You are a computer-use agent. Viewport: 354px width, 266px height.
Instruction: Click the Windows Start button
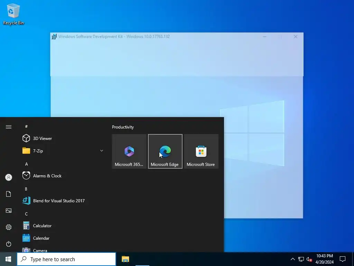(x=8, y=259)
